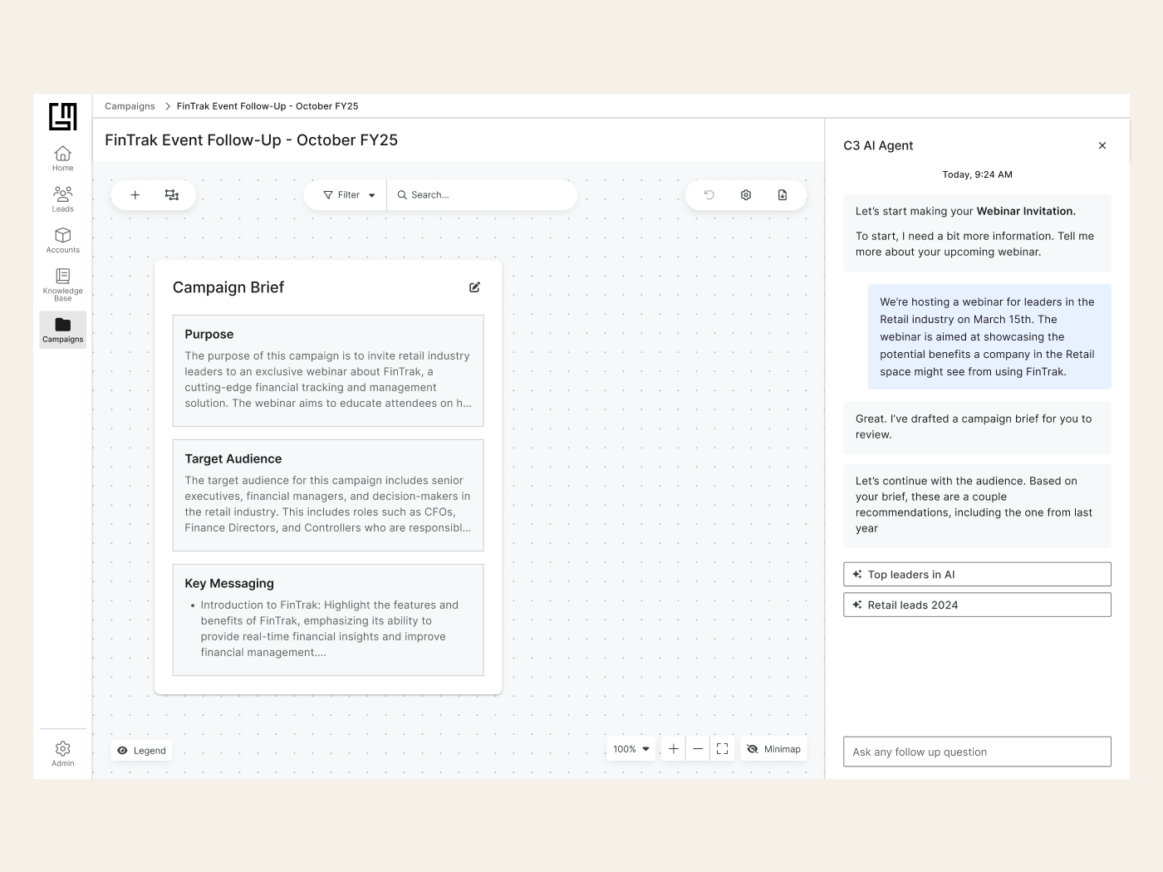Click the Ask any follow up question field
The image size is (1163, 872).
[x=977, y=752]
